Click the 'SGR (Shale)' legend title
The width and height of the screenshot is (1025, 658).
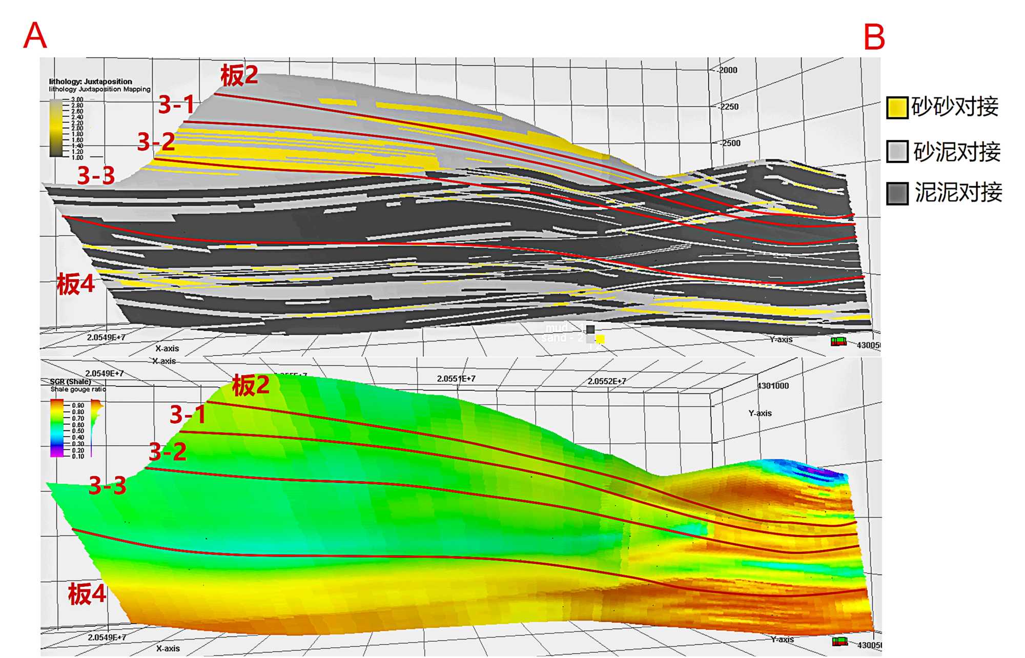(70, 382)
